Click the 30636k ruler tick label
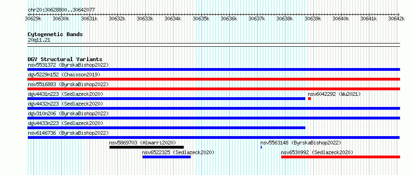This screenshot has width=413, height=175. pyautogui.click(x=229, y=19)
